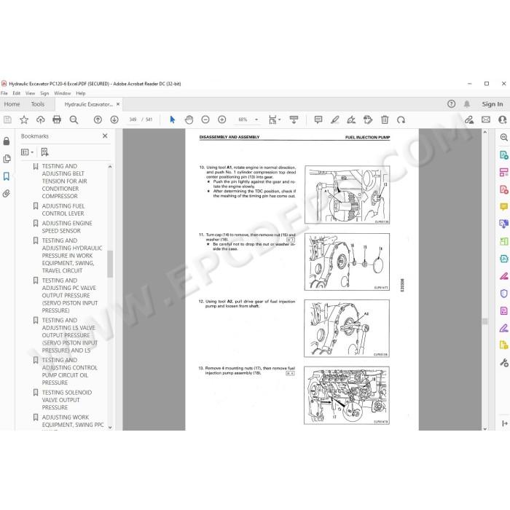The width and height of the screenshot is (510, 510).
Task: Activate the Hand pan tool
Action: [x=189, y=119]
